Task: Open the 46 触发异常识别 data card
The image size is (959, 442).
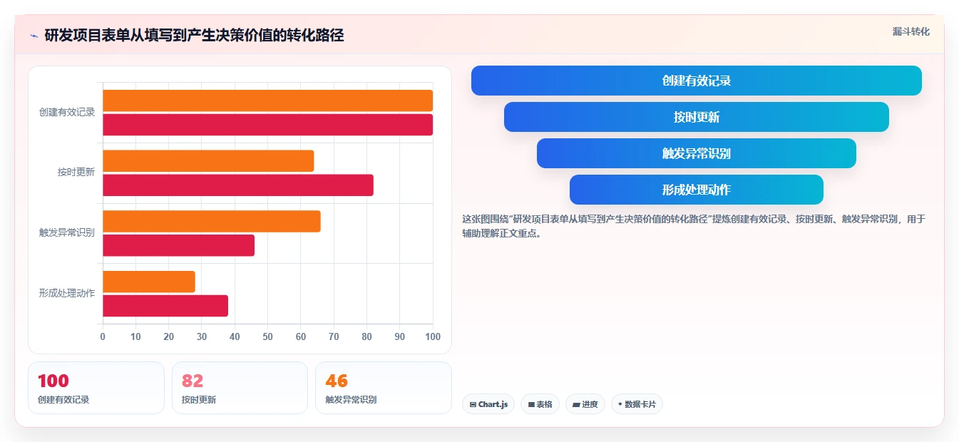Action: coord(384,388)
